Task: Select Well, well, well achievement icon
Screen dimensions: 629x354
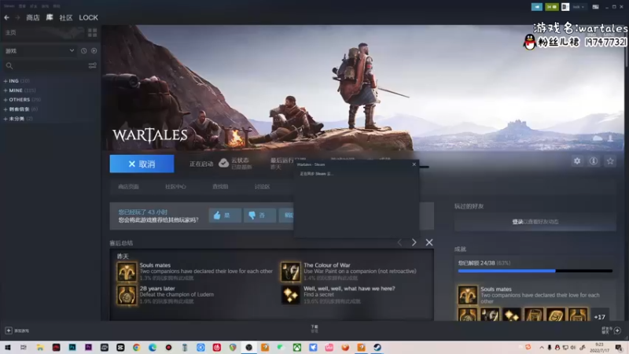Action: [290, 295]
